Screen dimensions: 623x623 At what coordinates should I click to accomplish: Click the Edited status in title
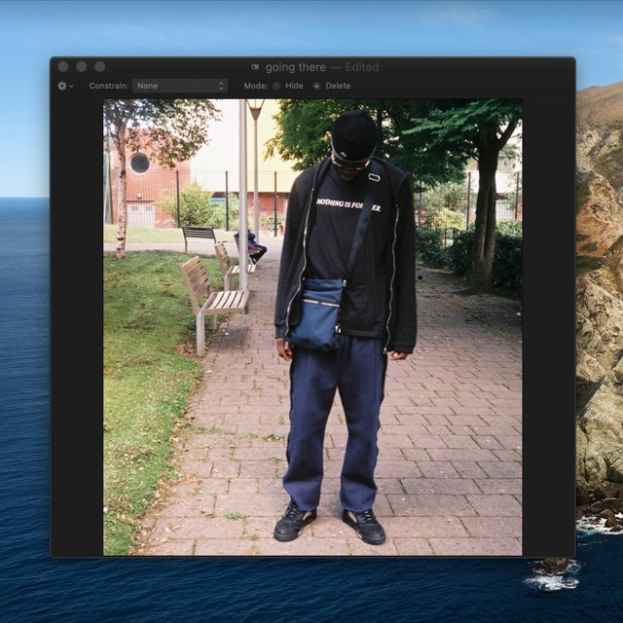362,67
